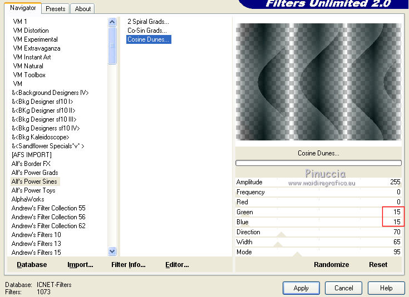Select [AFS IMPORT] category
Image resolution: width=409 pixels, height=297 pixels.
[32, 155]
